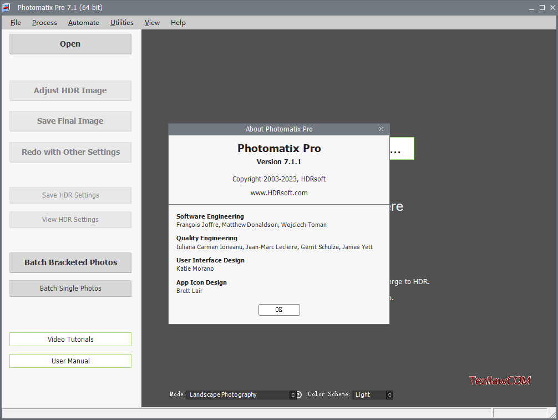Open the File menu
Image resolution: width=558 pixels, height=420 pixels.
coord(16,22)
